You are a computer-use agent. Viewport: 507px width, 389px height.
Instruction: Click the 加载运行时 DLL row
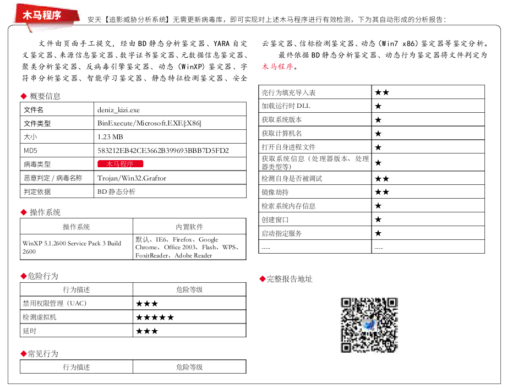pos(372,106)
